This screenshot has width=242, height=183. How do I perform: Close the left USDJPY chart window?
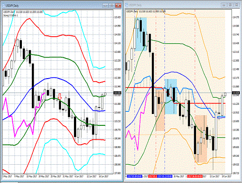(118, 6)
